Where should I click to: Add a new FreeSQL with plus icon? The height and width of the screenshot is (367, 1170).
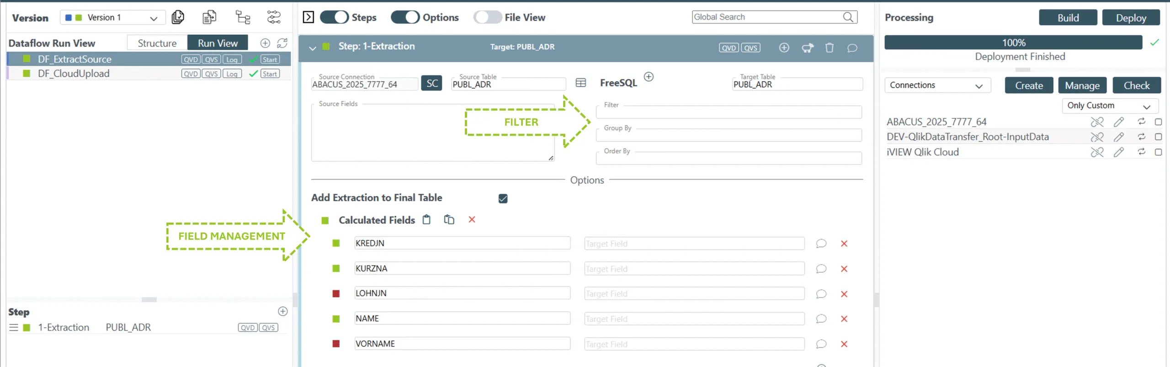pyautogui.click(x=649, y=77)
